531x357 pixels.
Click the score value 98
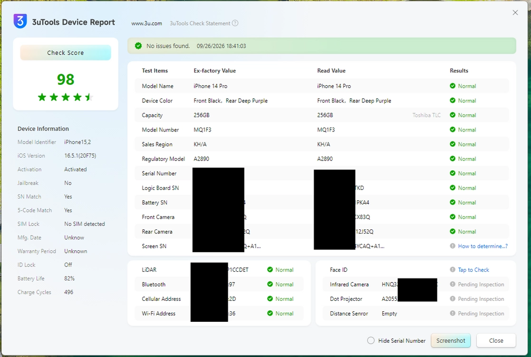pos(65,79)
